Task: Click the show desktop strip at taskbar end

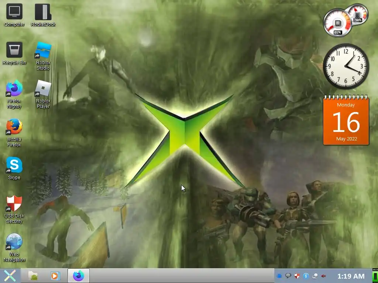Action: click(375, 276)
